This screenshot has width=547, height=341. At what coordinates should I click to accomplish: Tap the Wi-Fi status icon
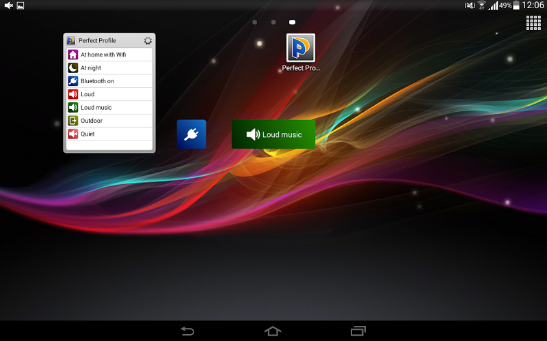click(x=482, y=5)
